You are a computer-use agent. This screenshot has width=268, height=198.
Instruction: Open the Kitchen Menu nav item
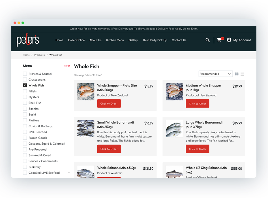click(x=115, y=40)
